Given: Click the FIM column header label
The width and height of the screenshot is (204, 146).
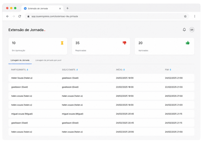Looking at the screenshot, I should (167, 69).
